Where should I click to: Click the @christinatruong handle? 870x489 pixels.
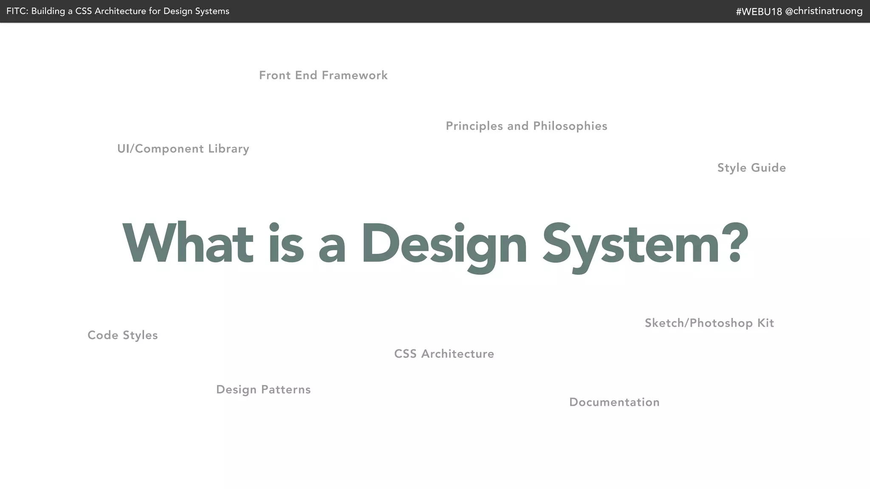(x=824, y=11)
